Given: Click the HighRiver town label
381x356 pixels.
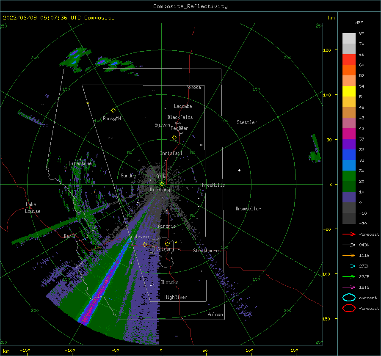Looking at the screenshot, I should [176, 297].
